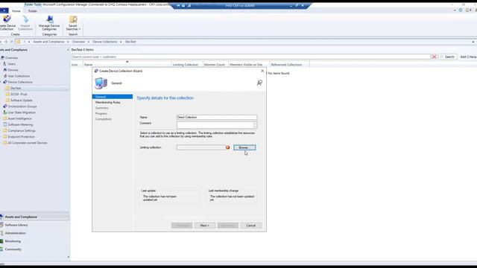Screen dimensions: 477x268
Task: Open the Saved Searches ribbon dropdown
Action: point(73,23)
